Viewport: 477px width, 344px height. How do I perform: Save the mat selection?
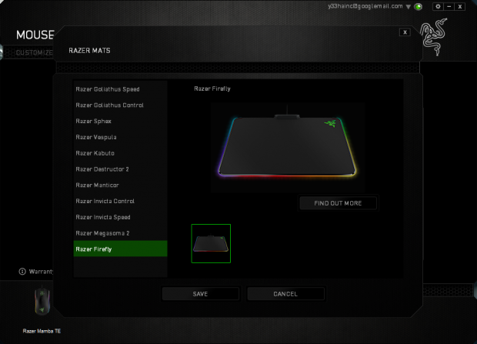[200, 294]
